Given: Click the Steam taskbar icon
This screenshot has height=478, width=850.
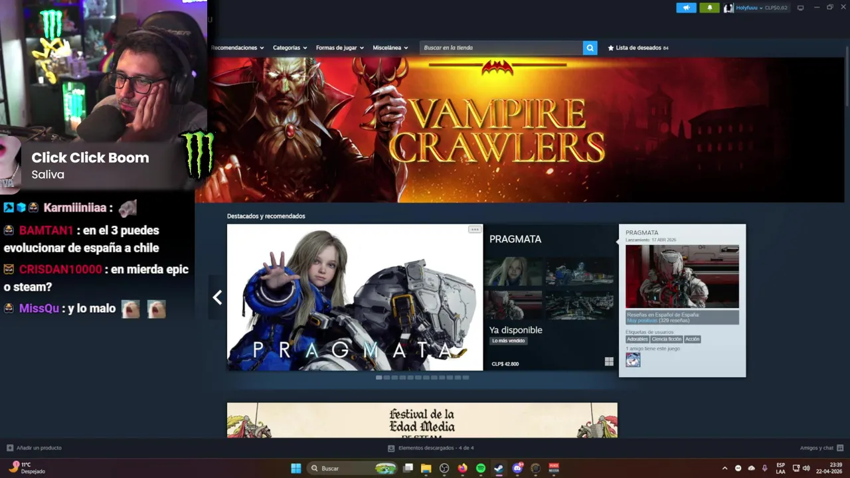Looking at the screenshot, I should click(x=499, y=468).
